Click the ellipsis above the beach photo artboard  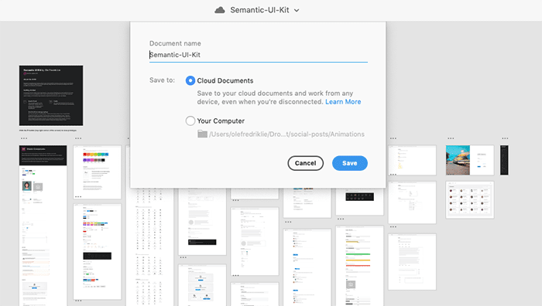(451, 138)
